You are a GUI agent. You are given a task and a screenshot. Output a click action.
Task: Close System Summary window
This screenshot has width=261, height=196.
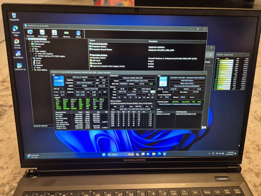pyautogui.click(x=205, y=73)
